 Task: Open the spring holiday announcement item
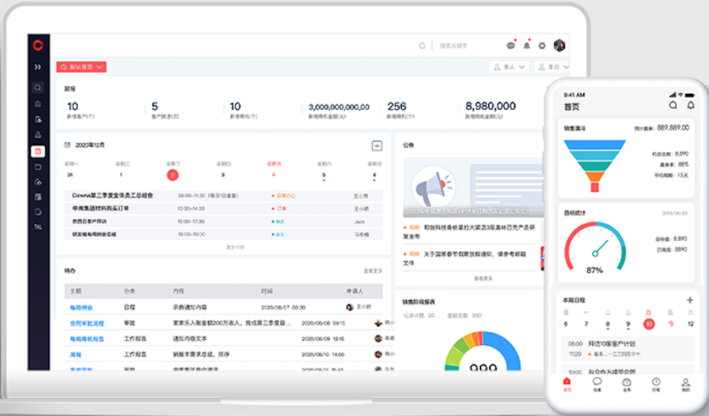click(x=470, y=259)
